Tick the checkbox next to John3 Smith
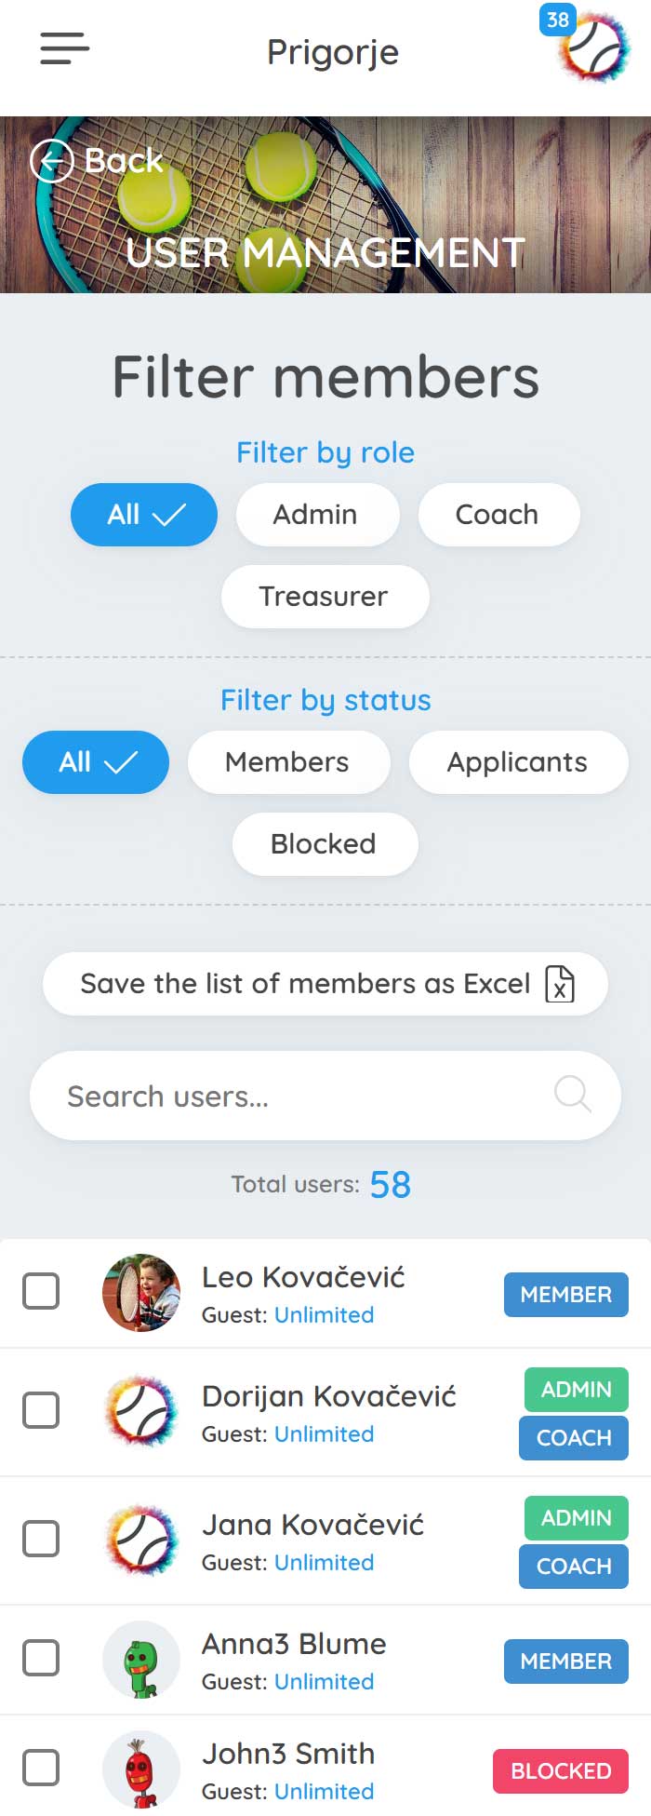The image size is (651, 1816). [41, 1768]
